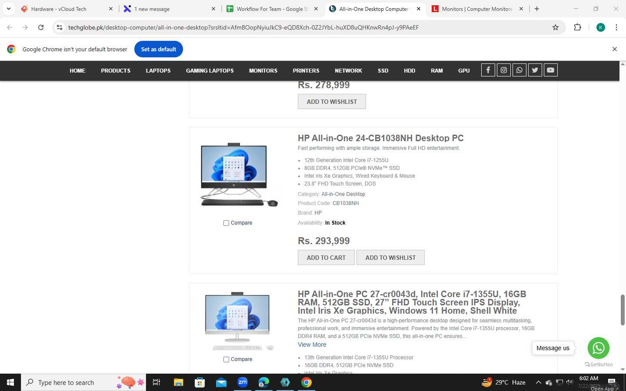Open HOME in site navigation
The width and height of the screenshot is (626, 391).
click(77, 70)
